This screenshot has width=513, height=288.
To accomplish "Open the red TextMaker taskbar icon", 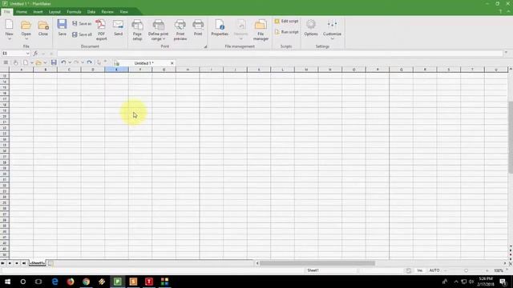I will click(x=149, y=282).
